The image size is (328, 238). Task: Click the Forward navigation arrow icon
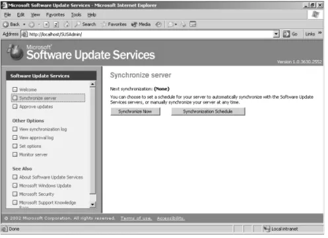[32, 24]
